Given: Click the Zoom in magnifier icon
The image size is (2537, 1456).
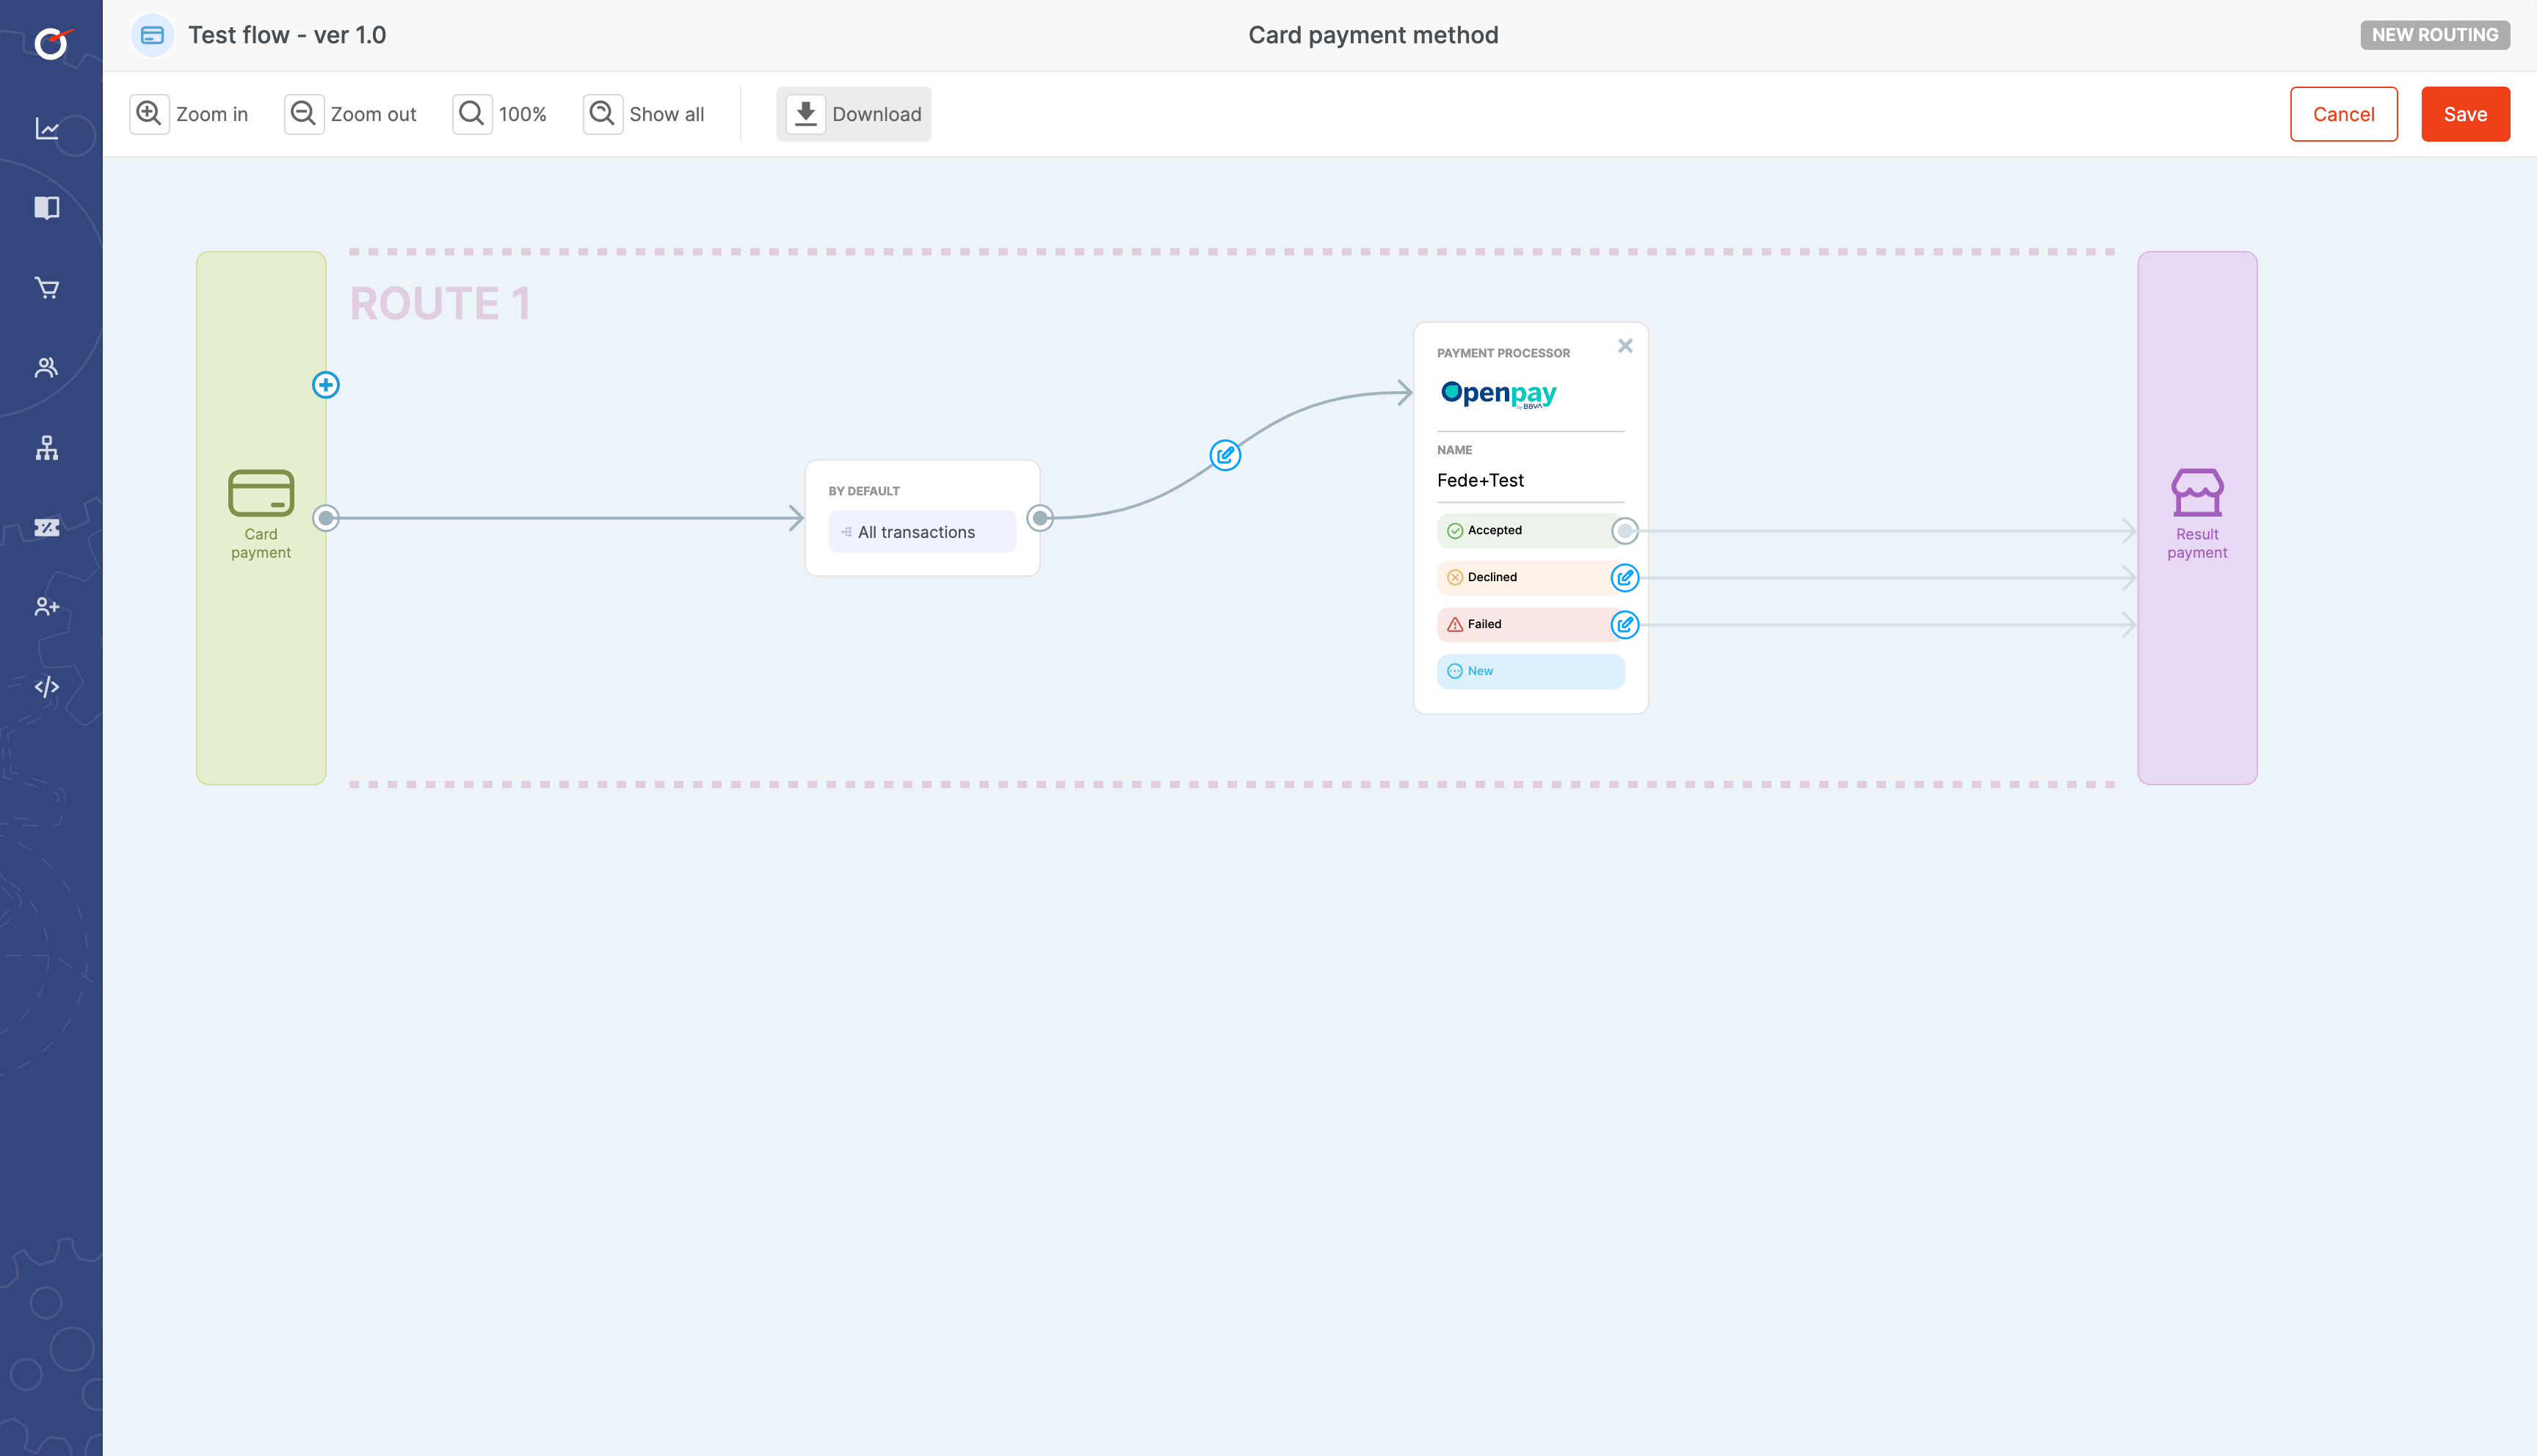Looking at the screenshot, I should 149,113.
